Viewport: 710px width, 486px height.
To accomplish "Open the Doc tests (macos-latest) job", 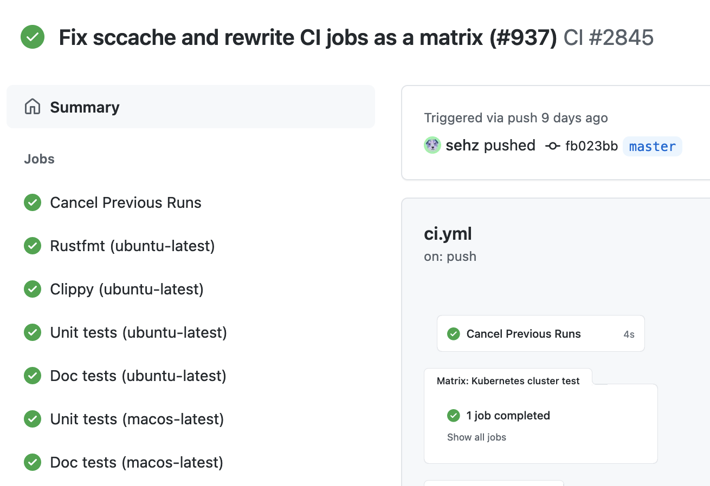I will (136, 462).
